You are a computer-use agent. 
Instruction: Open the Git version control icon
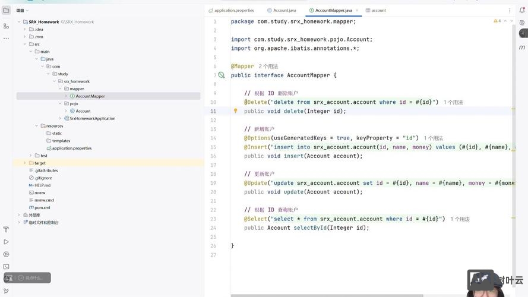tap(6, 291)
